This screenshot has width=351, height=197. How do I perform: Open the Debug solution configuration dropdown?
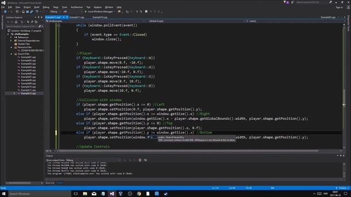[x=55, y=11]
